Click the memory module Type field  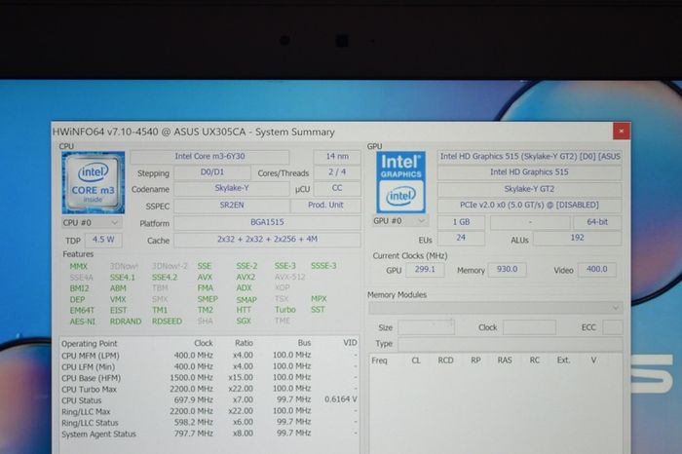coord(511,344)
